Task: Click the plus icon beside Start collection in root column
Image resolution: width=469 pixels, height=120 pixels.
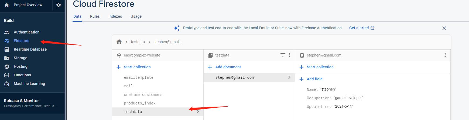Action: 118,67
